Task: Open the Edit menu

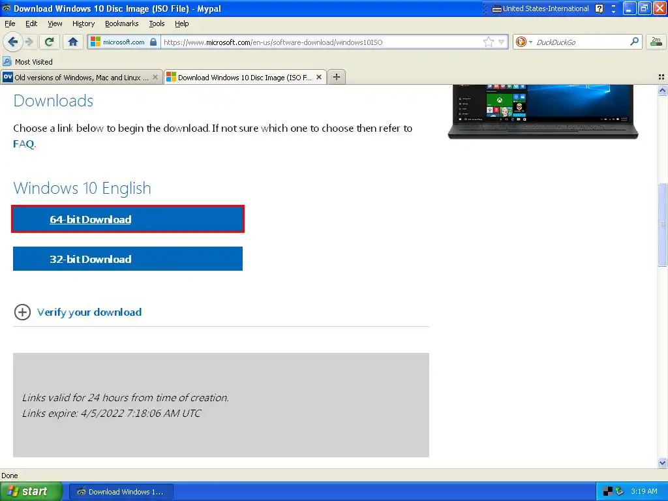Action: tap(31, 23)
